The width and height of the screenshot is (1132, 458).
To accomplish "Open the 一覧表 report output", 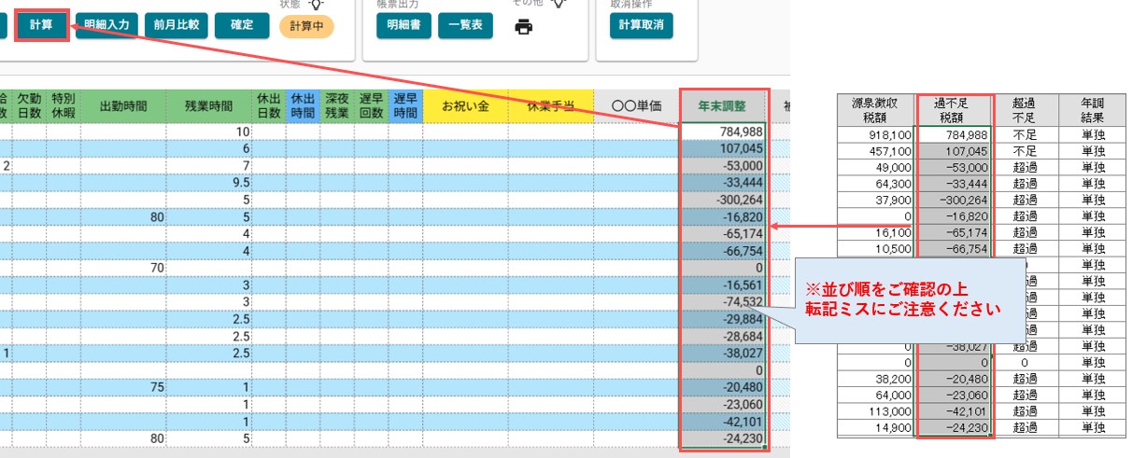I will coord(464,25).
